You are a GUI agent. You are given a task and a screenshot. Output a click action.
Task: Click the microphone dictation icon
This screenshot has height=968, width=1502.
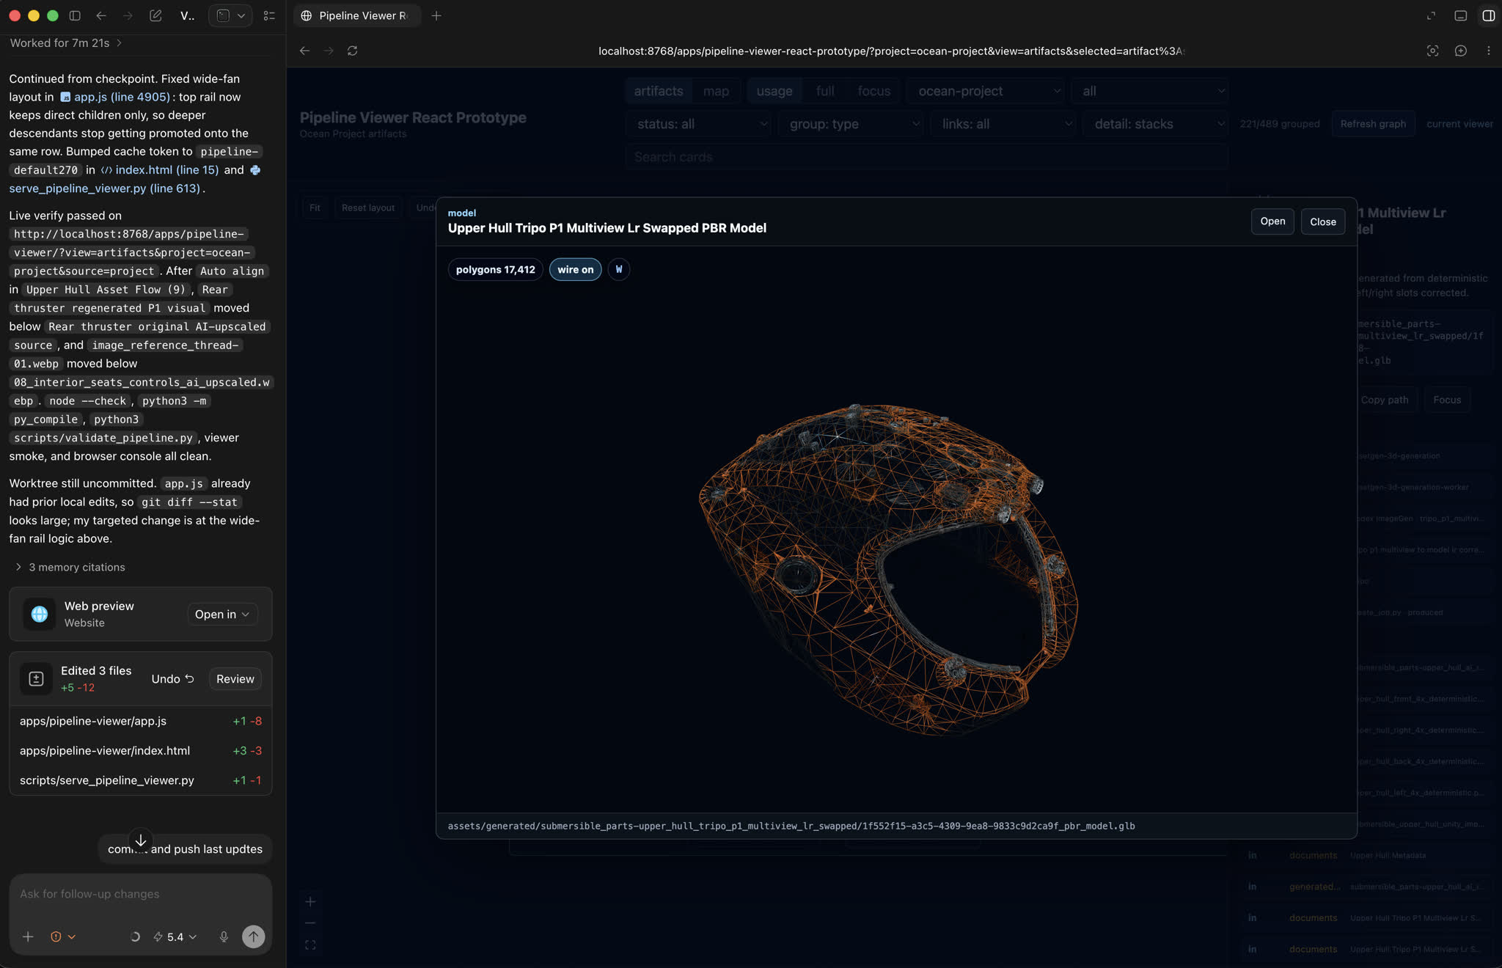click(224, 936)
